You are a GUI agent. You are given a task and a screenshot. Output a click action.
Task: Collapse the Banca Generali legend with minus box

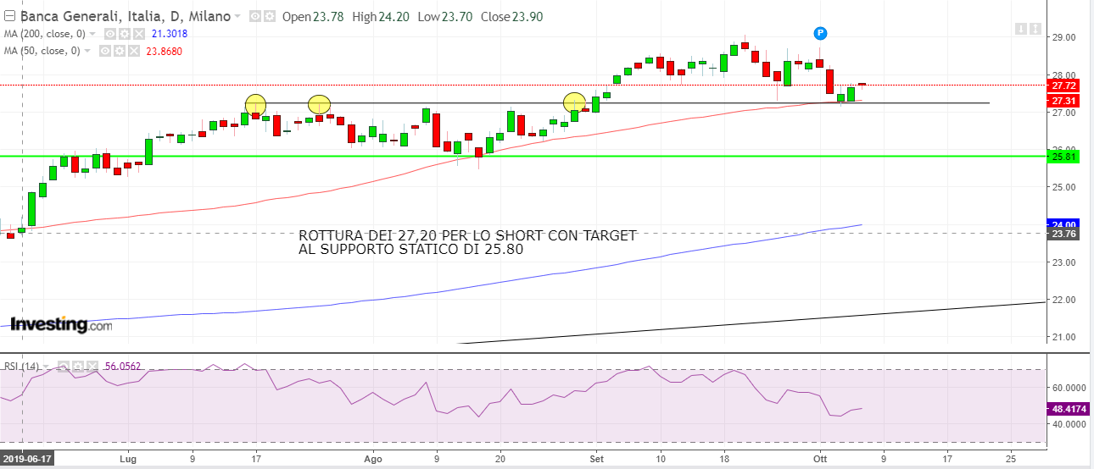(9, 16)
